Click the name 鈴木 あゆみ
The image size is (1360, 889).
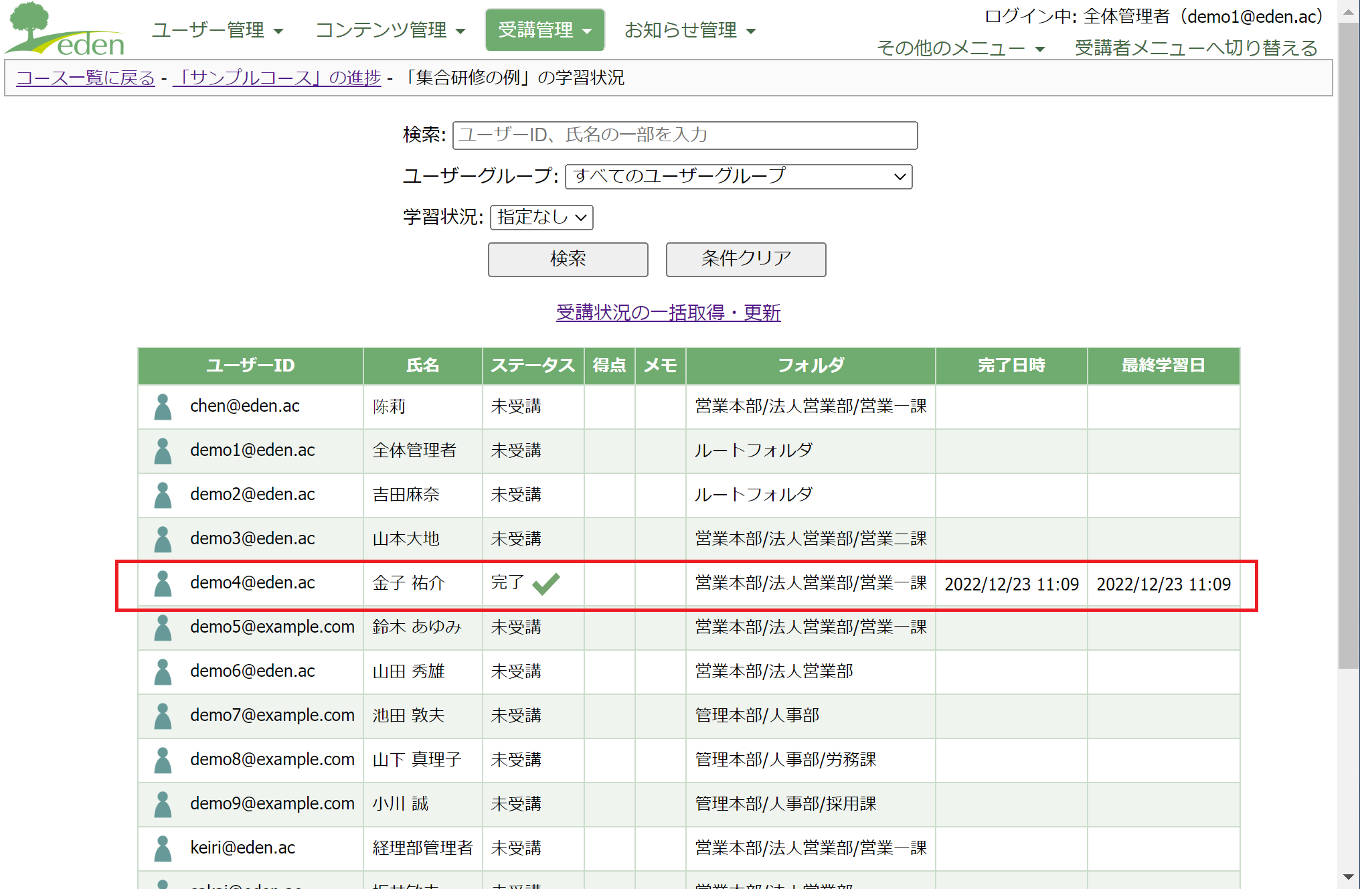coord(417,627)
